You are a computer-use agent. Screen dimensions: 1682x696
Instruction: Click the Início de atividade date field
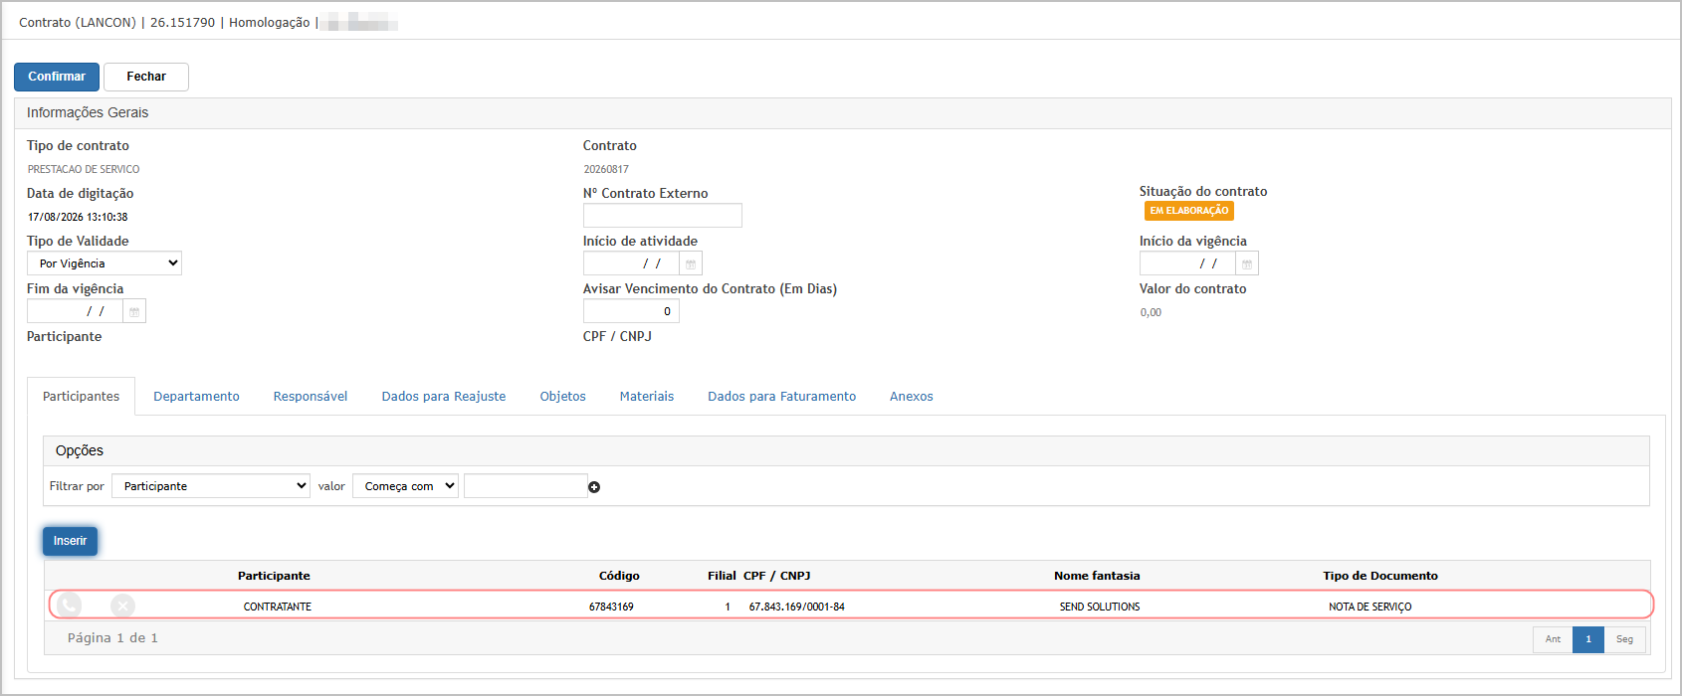pyautogui.click(x=631, y=263)
